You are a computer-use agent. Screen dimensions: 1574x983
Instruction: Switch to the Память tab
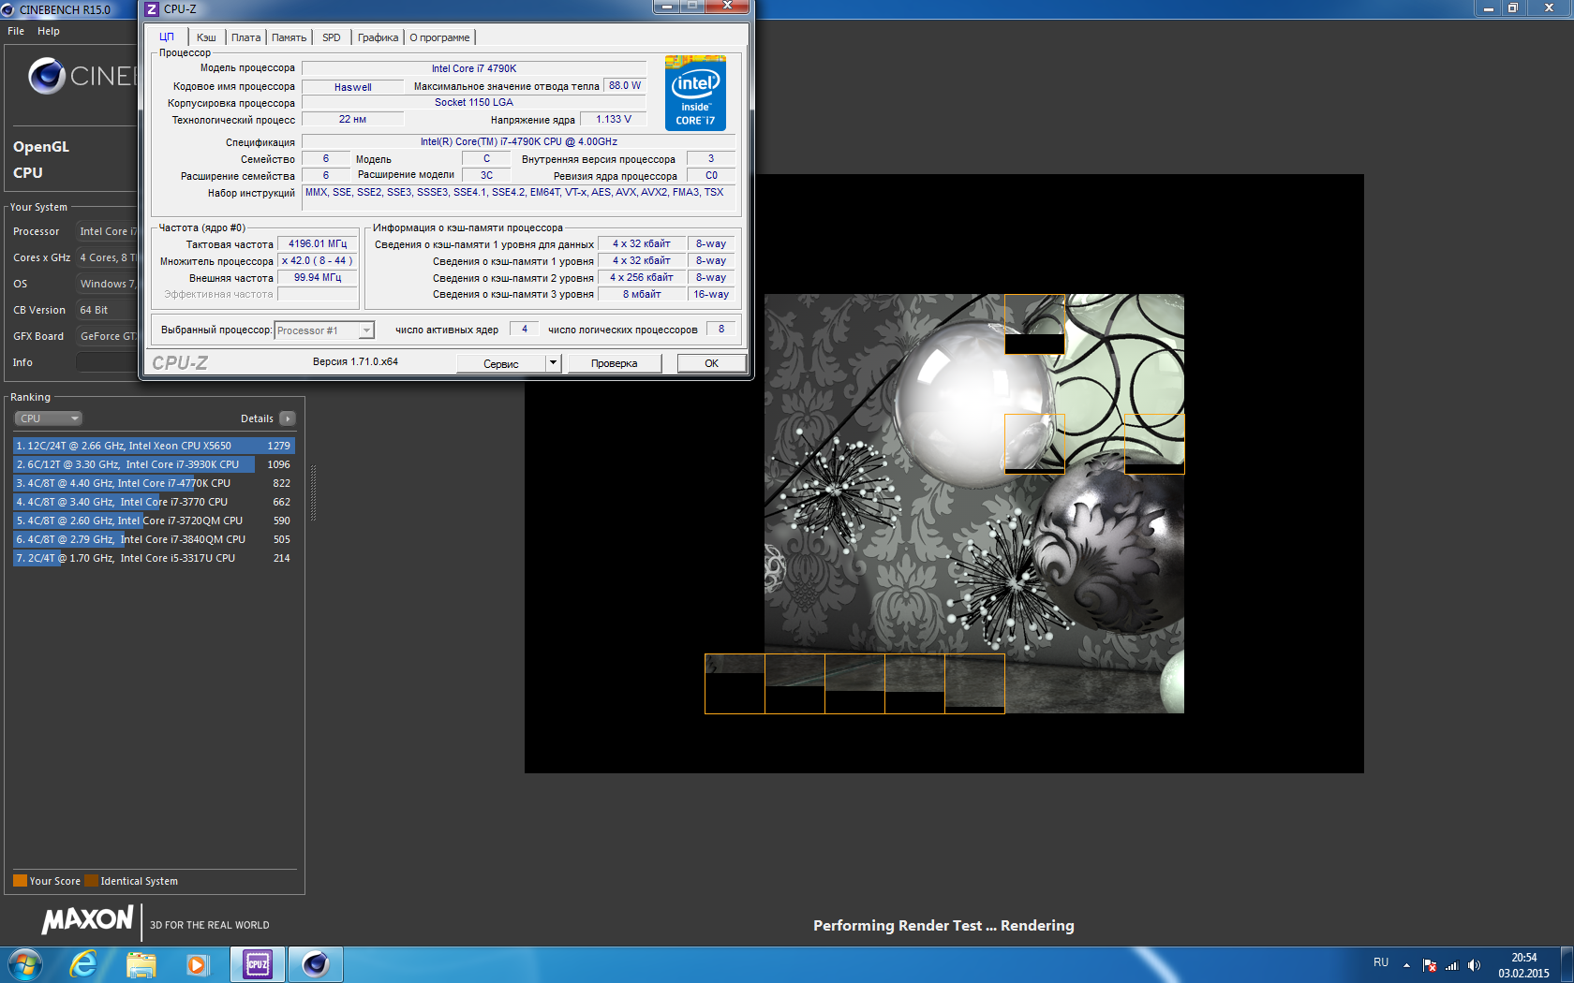[289, 37]
